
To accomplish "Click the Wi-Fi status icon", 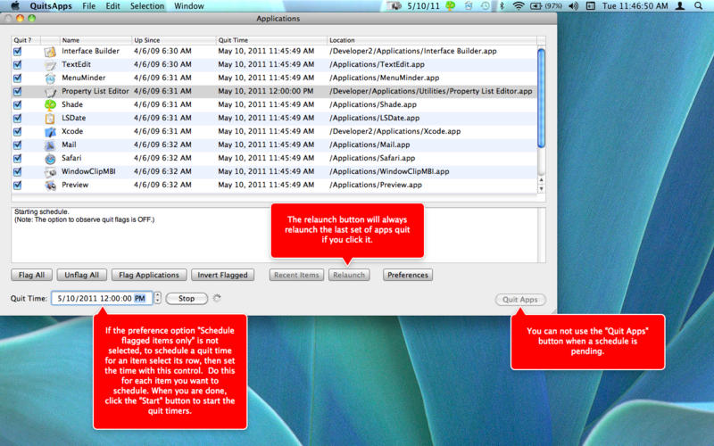I will pos(518,6).
